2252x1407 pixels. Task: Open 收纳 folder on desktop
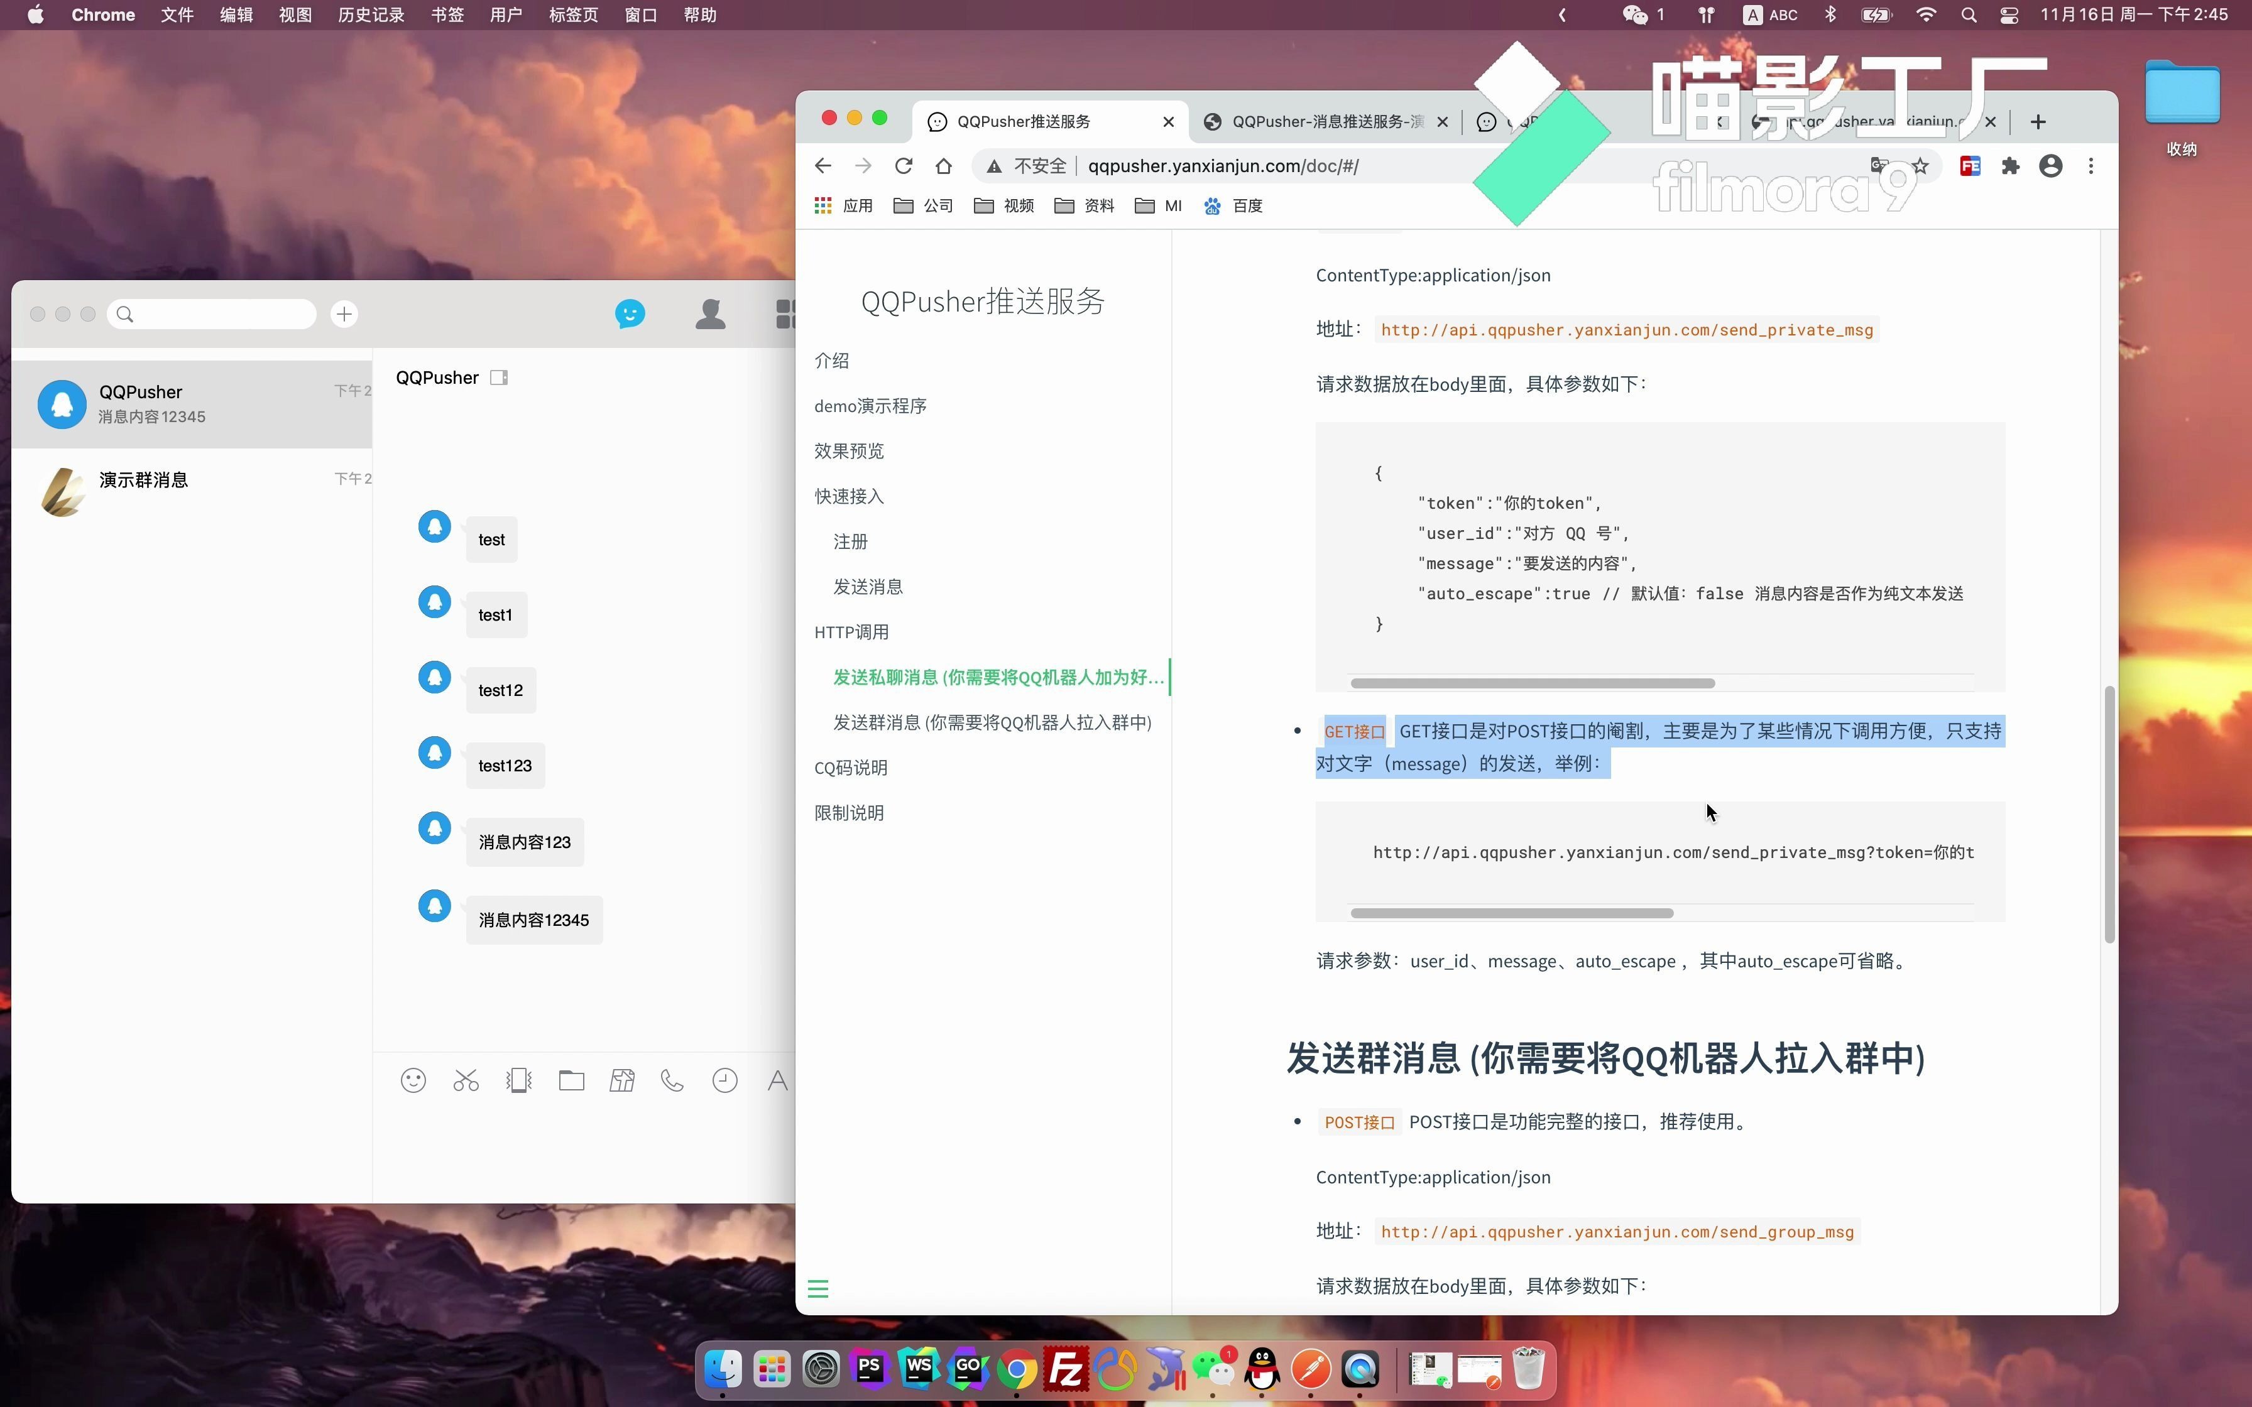pos(2181,107)
